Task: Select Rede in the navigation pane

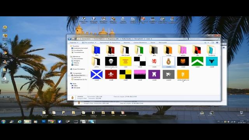Action: (74, 84)
